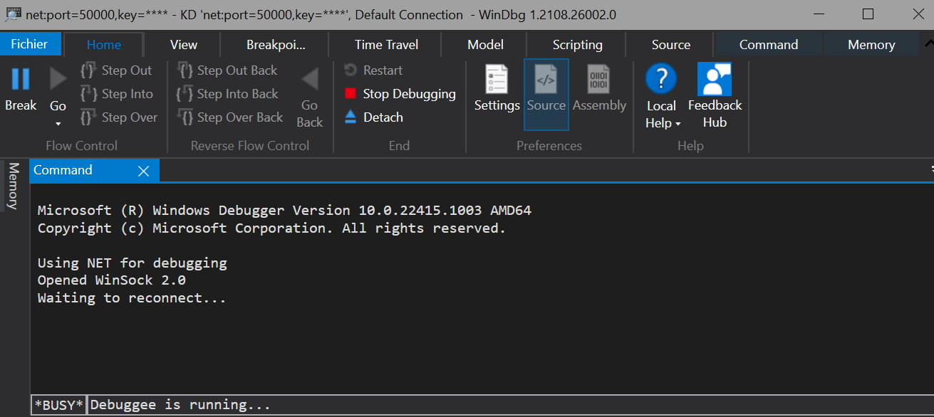Click the Step Into icon
This screenshot has width=934, height=417.
pyautogui.click(x=89, y=94)
